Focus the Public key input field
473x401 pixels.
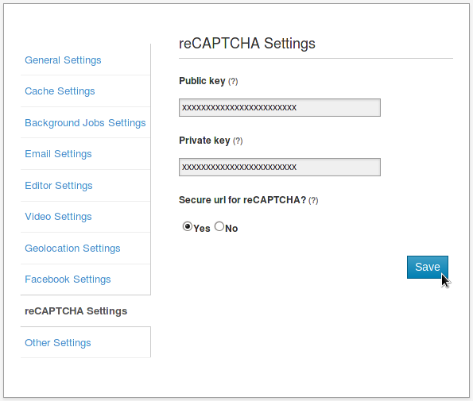(x=280, y=107)
